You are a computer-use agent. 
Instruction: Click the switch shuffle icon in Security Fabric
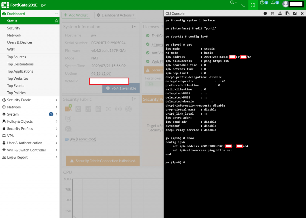coord(108,109)
